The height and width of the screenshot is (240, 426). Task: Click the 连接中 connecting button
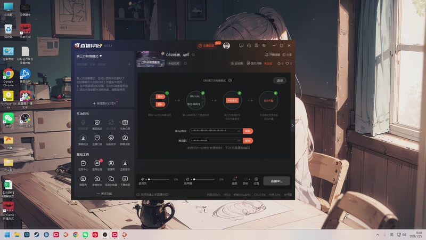(276, 181)
